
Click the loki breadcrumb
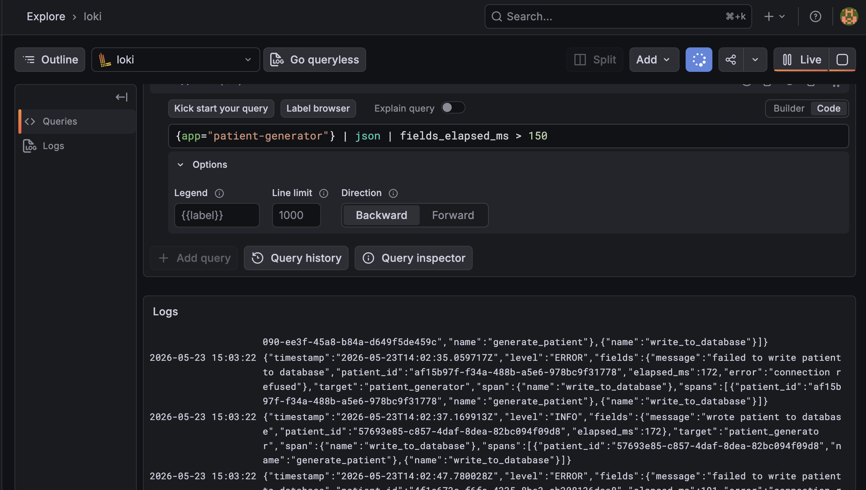92,16
